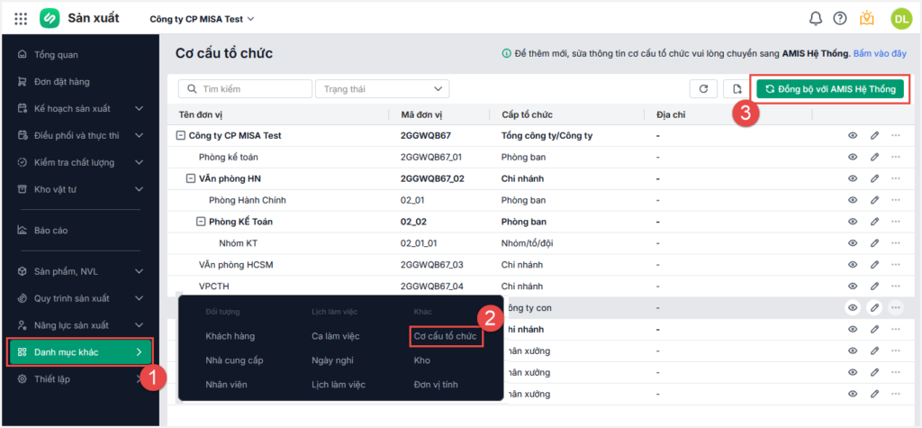This screenshot has width=922, height=428.
Task: Open the apps grid launcher icon
Action: (x=21, y=19)
